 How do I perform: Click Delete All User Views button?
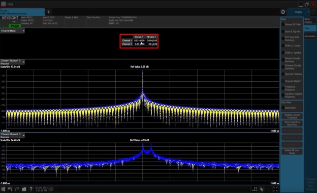pyautogui.click(x=292, y=151)
